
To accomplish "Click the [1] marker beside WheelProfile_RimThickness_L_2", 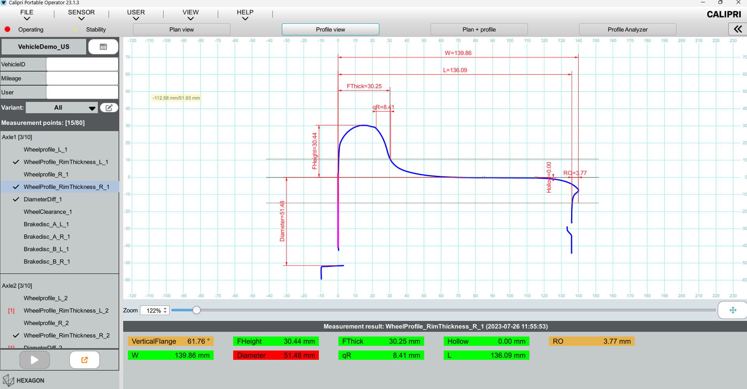I will [x=11, y=311].
